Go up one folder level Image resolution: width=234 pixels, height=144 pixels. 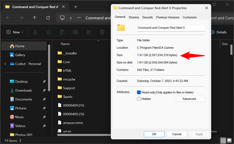(x=35, y=18)
